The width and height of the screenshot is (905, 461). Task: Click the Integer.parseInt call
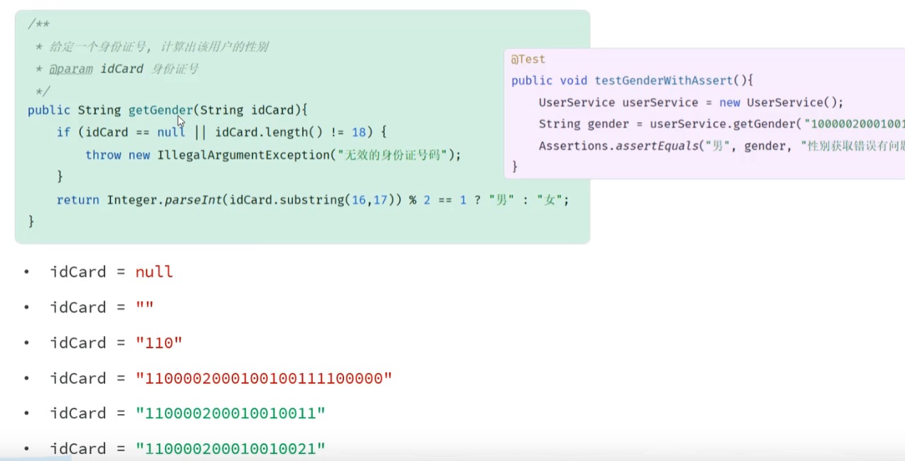click(x=164, y=200)
